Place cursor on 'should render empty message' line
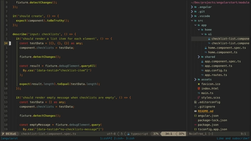 click(73, 98)
